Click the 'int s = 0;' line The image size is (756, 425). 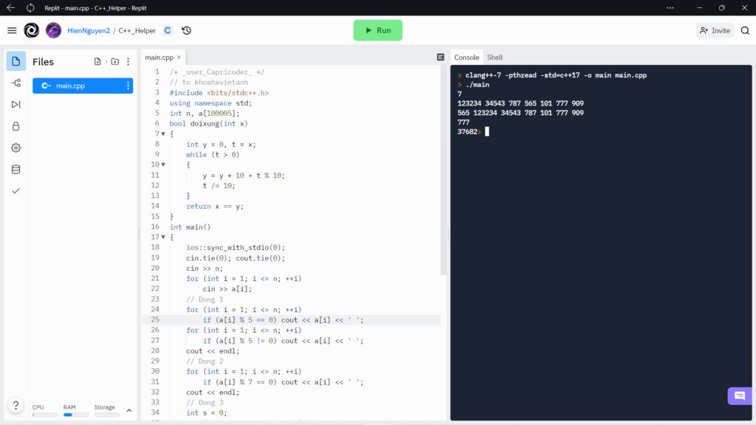pos(207,413)
